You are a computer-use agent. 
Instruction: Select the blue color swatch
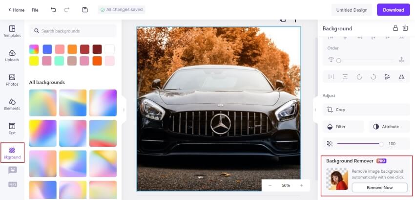click(47, 49)
